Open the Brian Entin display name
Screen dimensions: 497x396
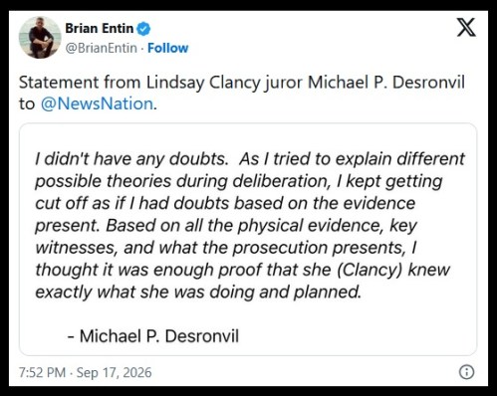(100, 29)
